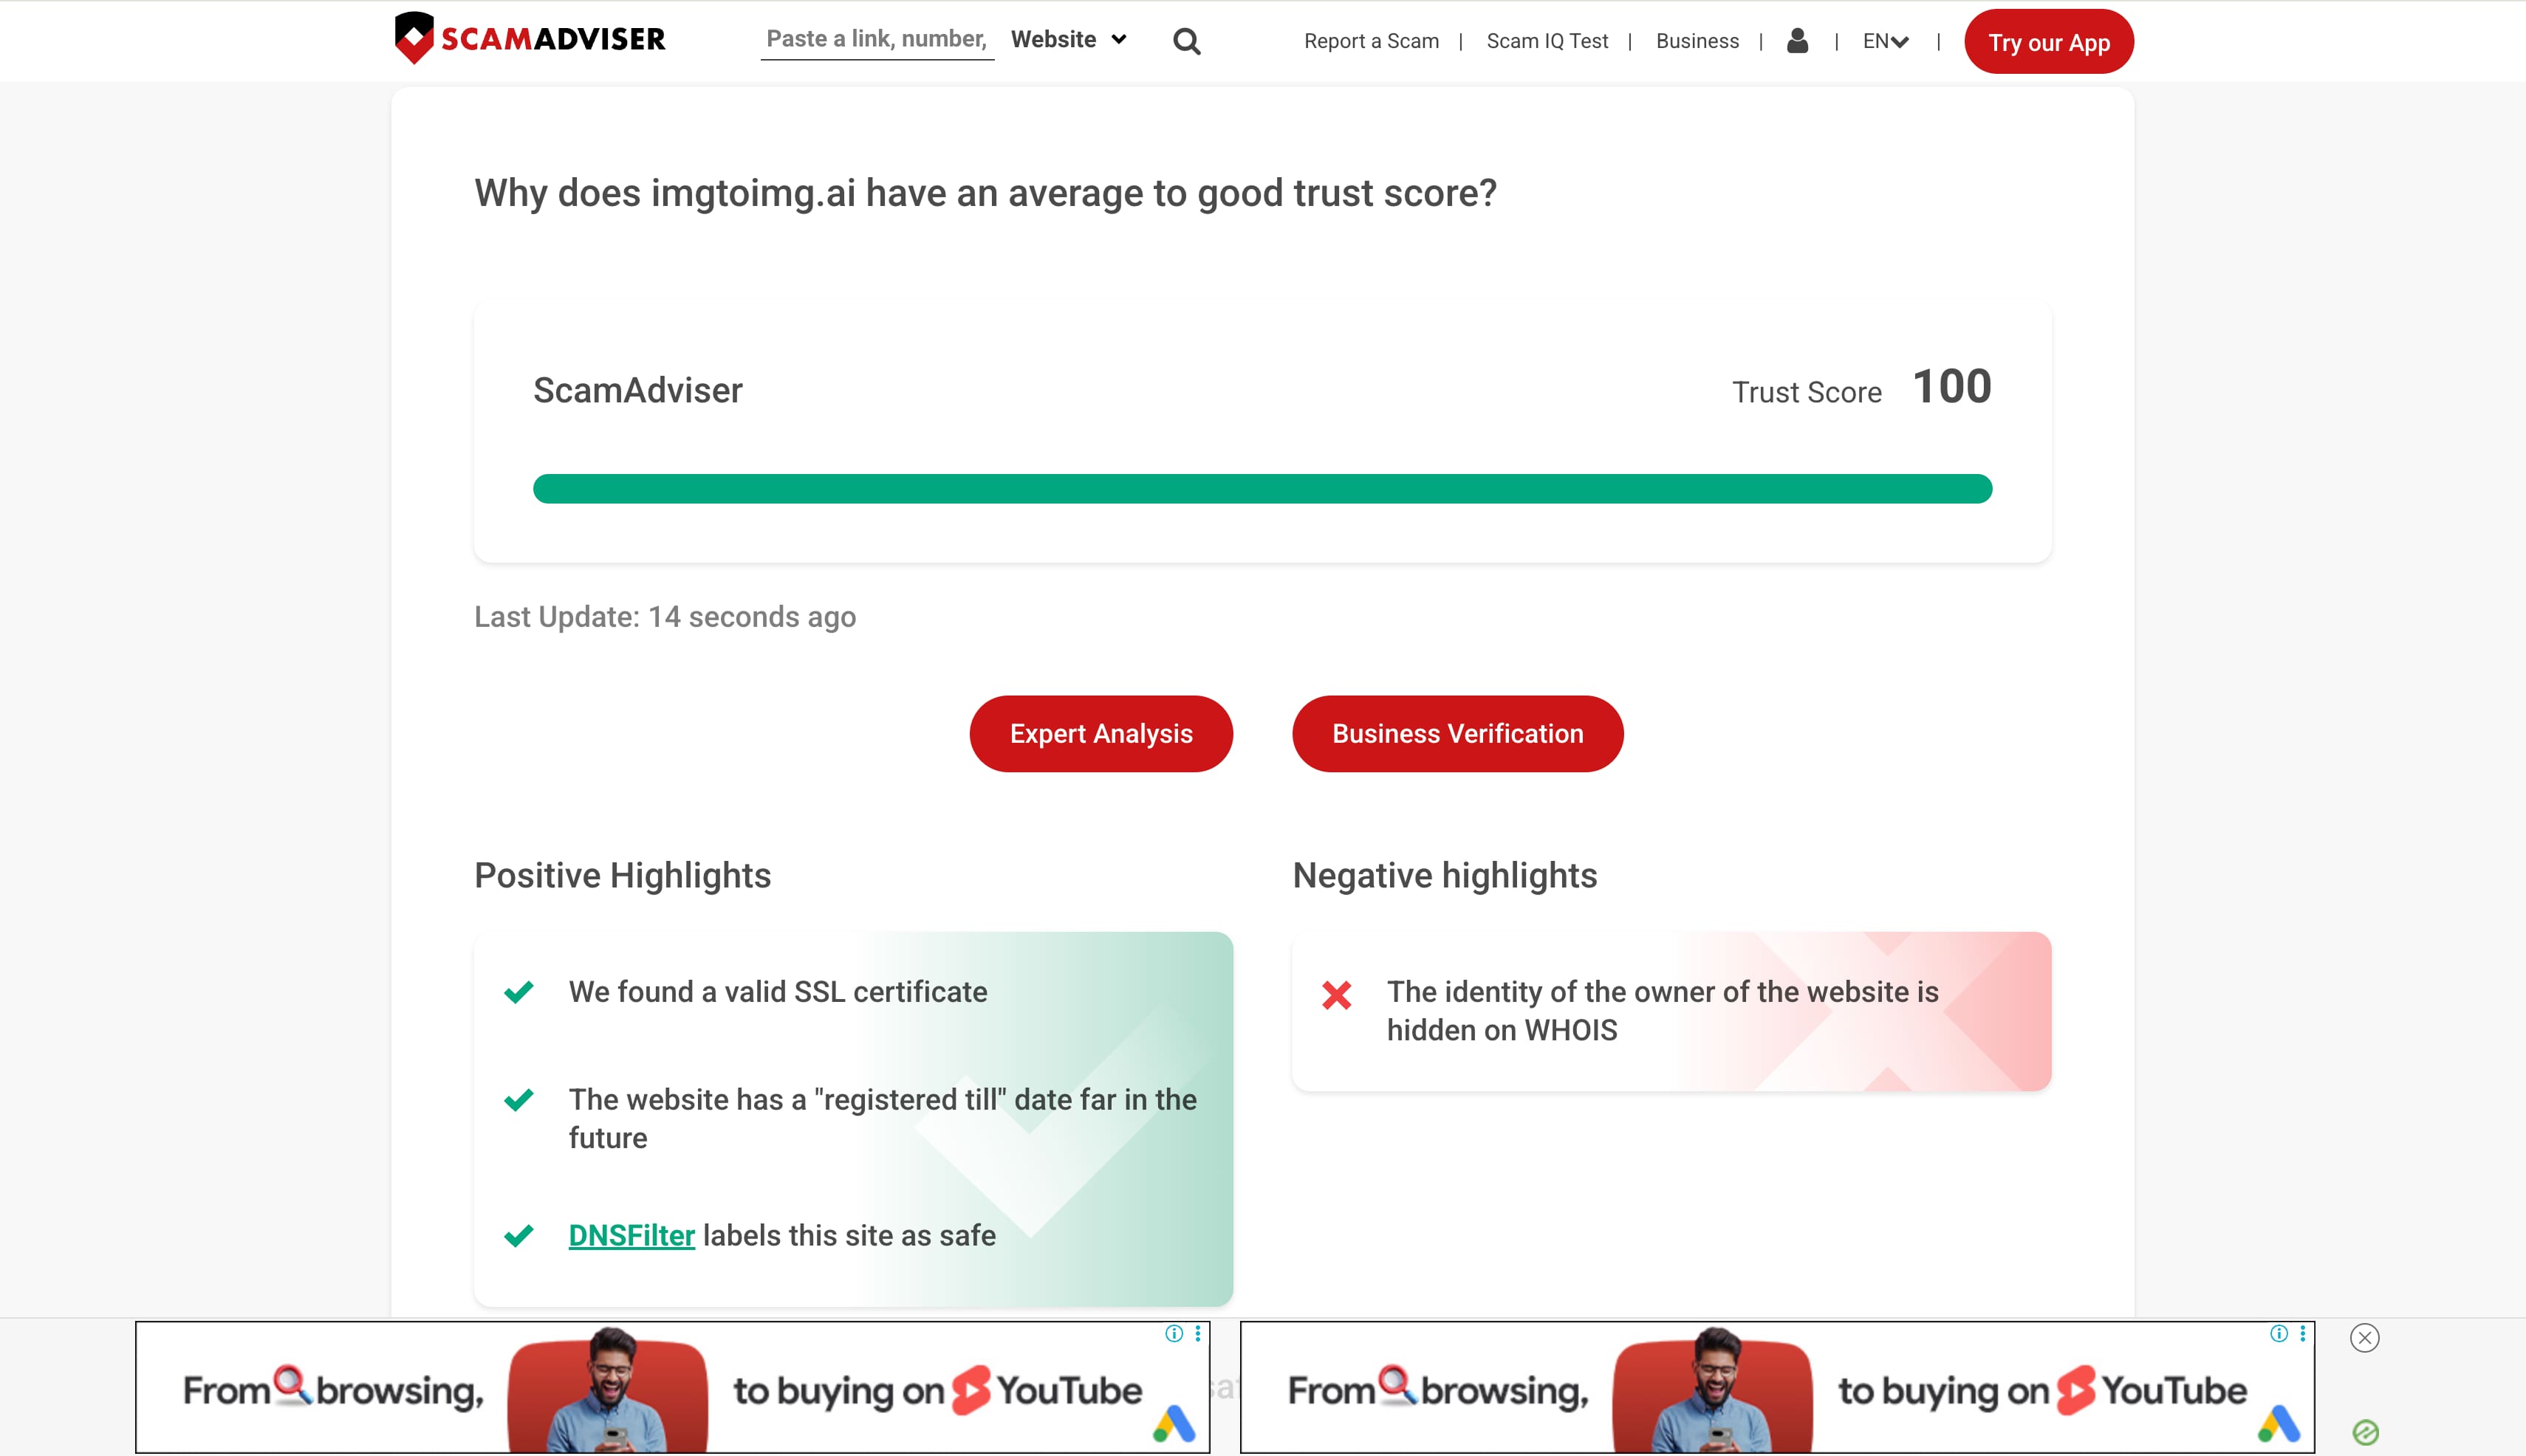This screenshot has width=2526, height=1456.
Task: Click the imgtoimg.ai trust score heading
Action: tap(985, 193)
